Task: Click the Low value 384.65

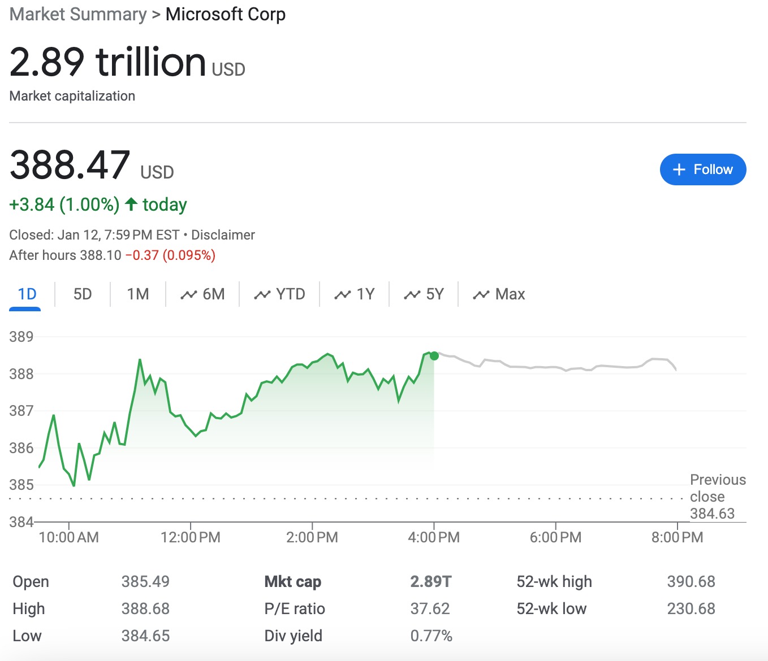Action: click(145, 636)
